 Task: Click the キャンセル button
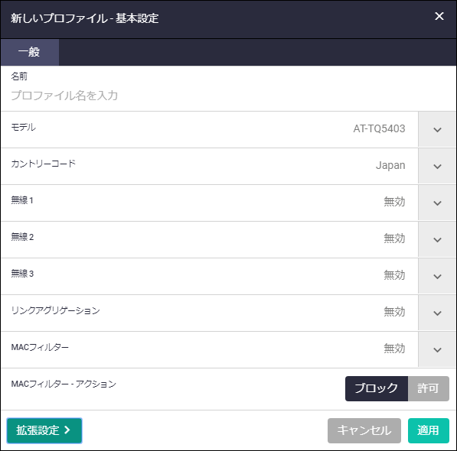[364, 430]
